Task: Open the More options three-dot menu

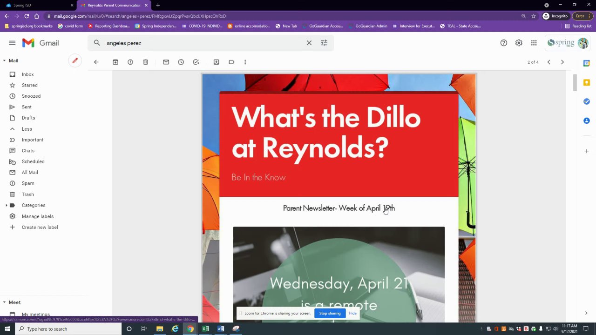Action: (x=245, y=62)
